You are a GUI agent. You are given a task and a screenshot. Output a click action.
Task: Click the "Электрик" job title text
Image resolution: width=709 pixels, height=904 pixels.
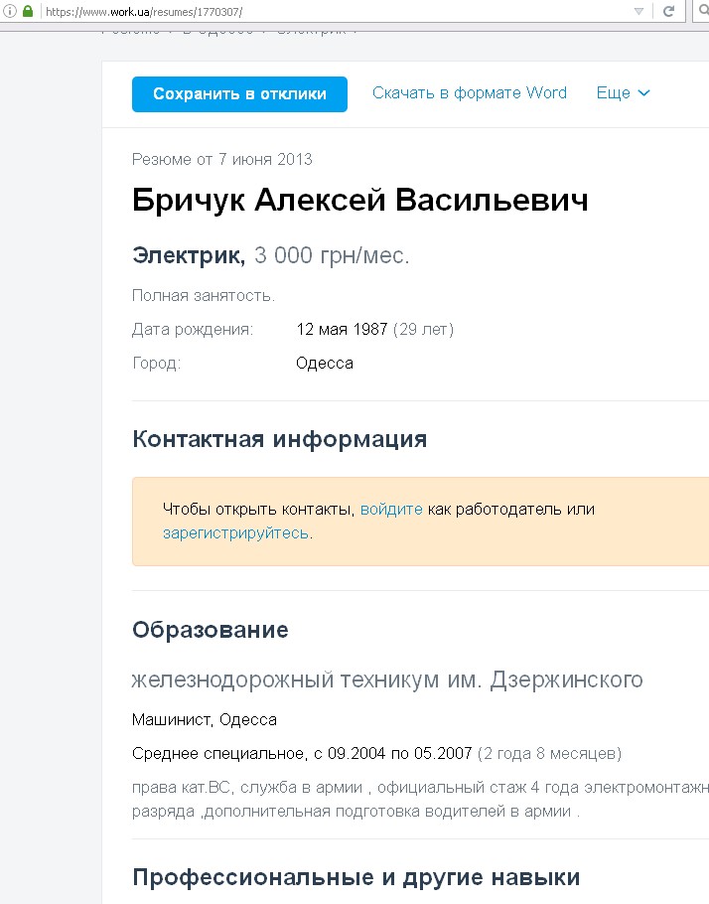click(x=188, y=255)
